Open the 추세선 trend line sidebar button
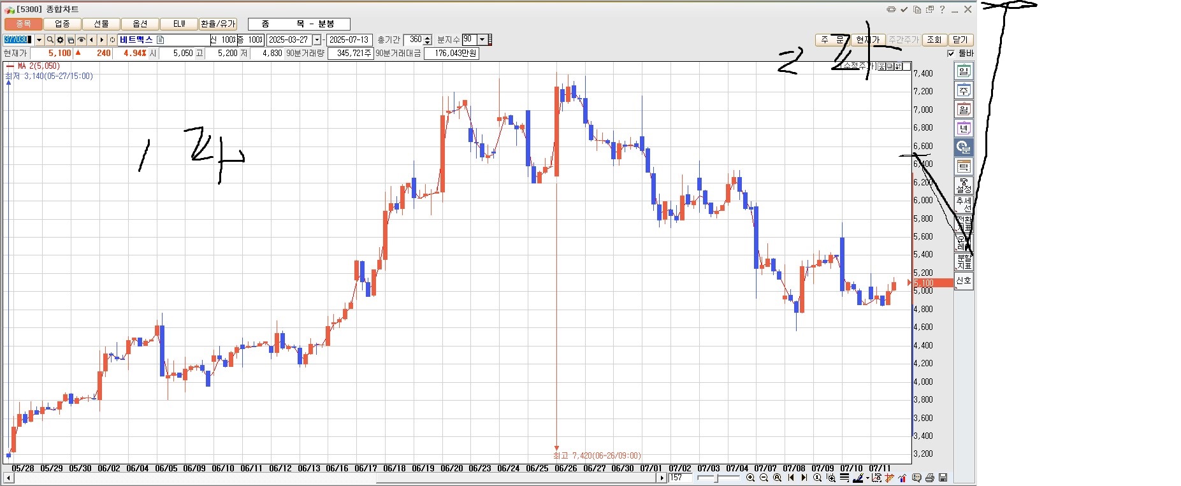This screenshot has height=486, width=1181. (964, 205)
